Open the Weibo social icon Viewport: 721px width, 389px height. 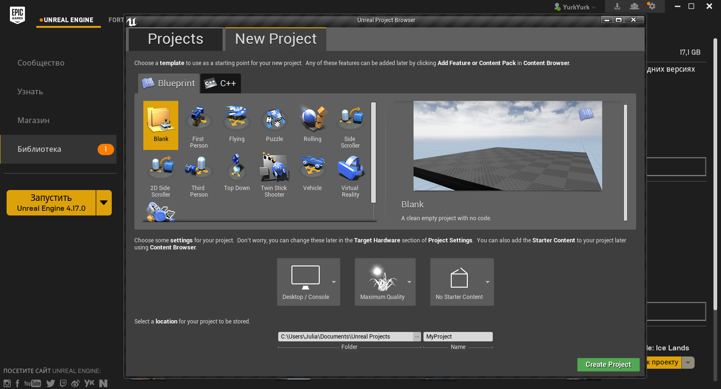(x=75, y=383)
